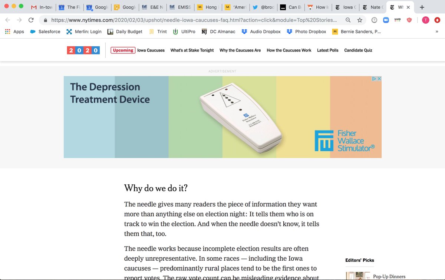445x280 pixels.
Task: Open the Iowa Caucuses nav link
Action: click(151, 50)
